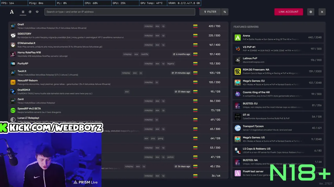Click the Lithuanian flag on OneX row
334x187 pixels.
tap(195, 26)
